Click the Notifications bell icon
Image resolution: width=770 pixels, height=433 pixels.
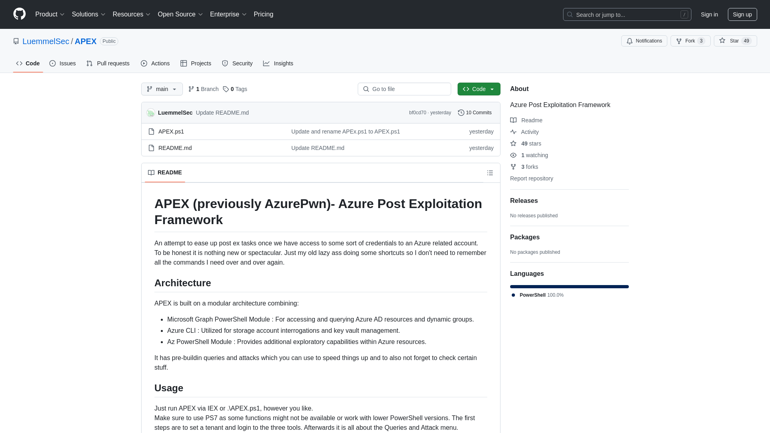click(x=630, y=41)
